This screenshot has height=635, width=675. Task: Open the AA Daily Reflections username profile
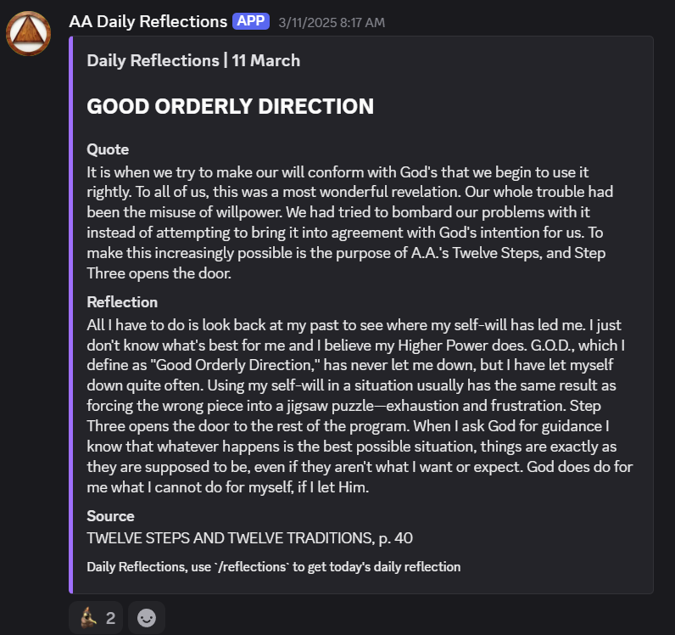pyautogui.click(x=148, y=21)
